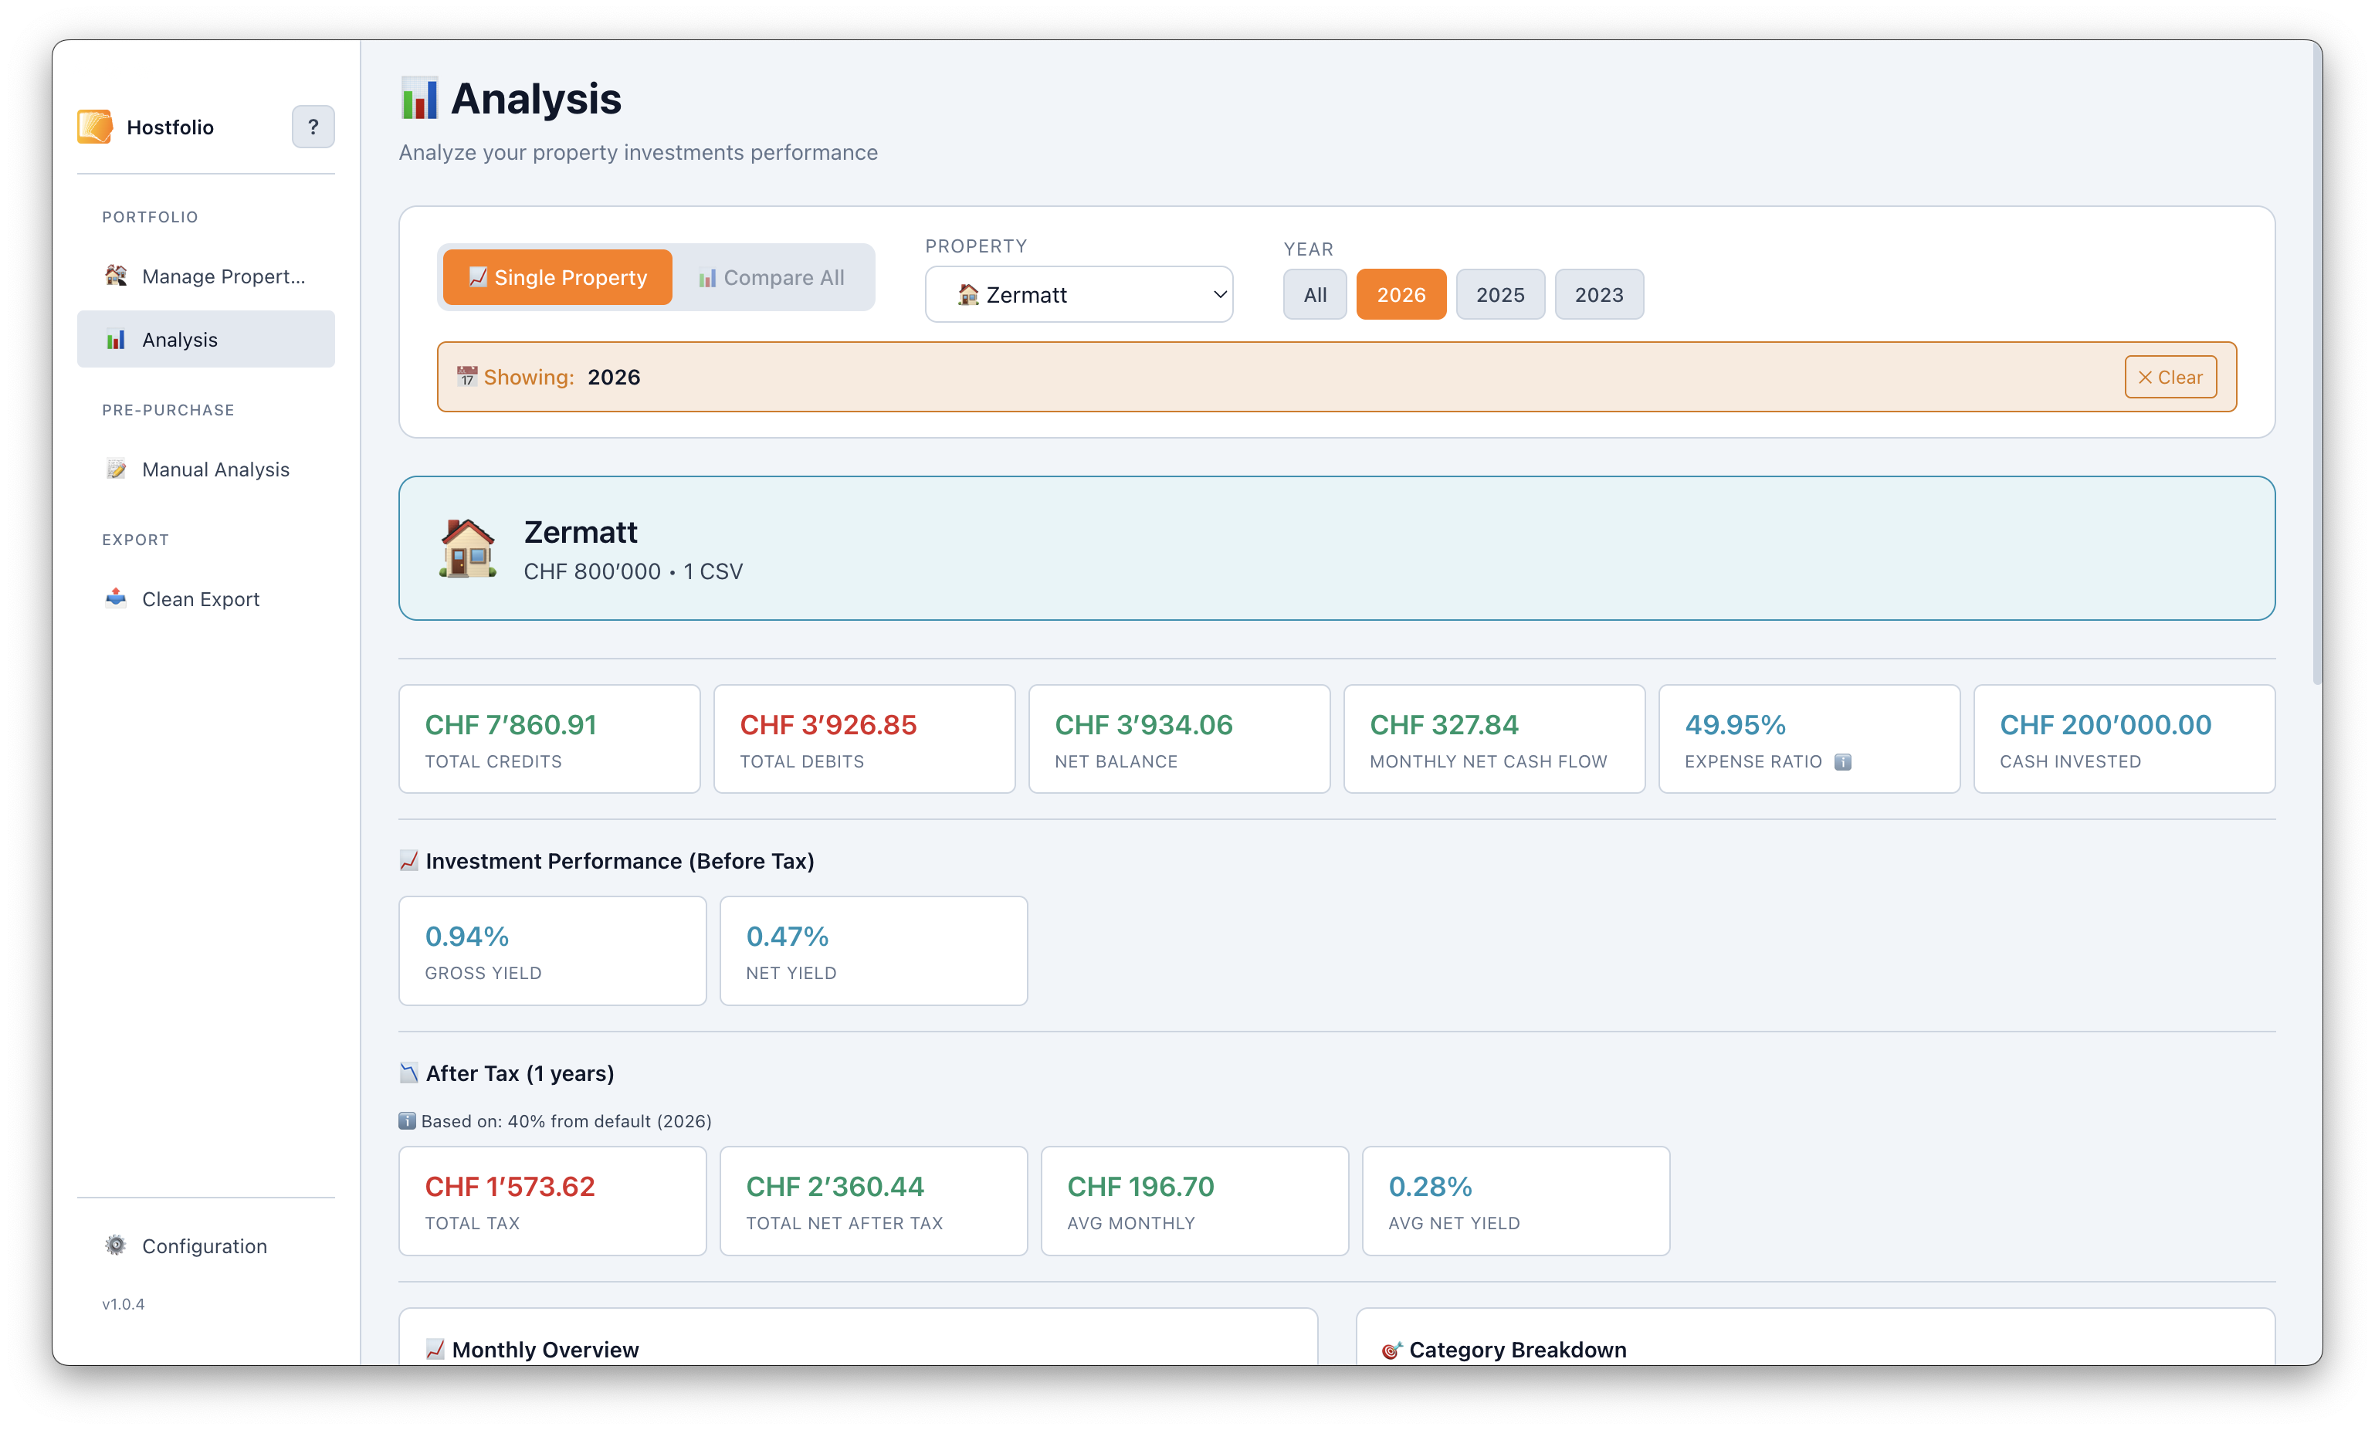Click the page vertical scrollbar
Viewport: 2375px width, 1430px height.
point(2316,366)
